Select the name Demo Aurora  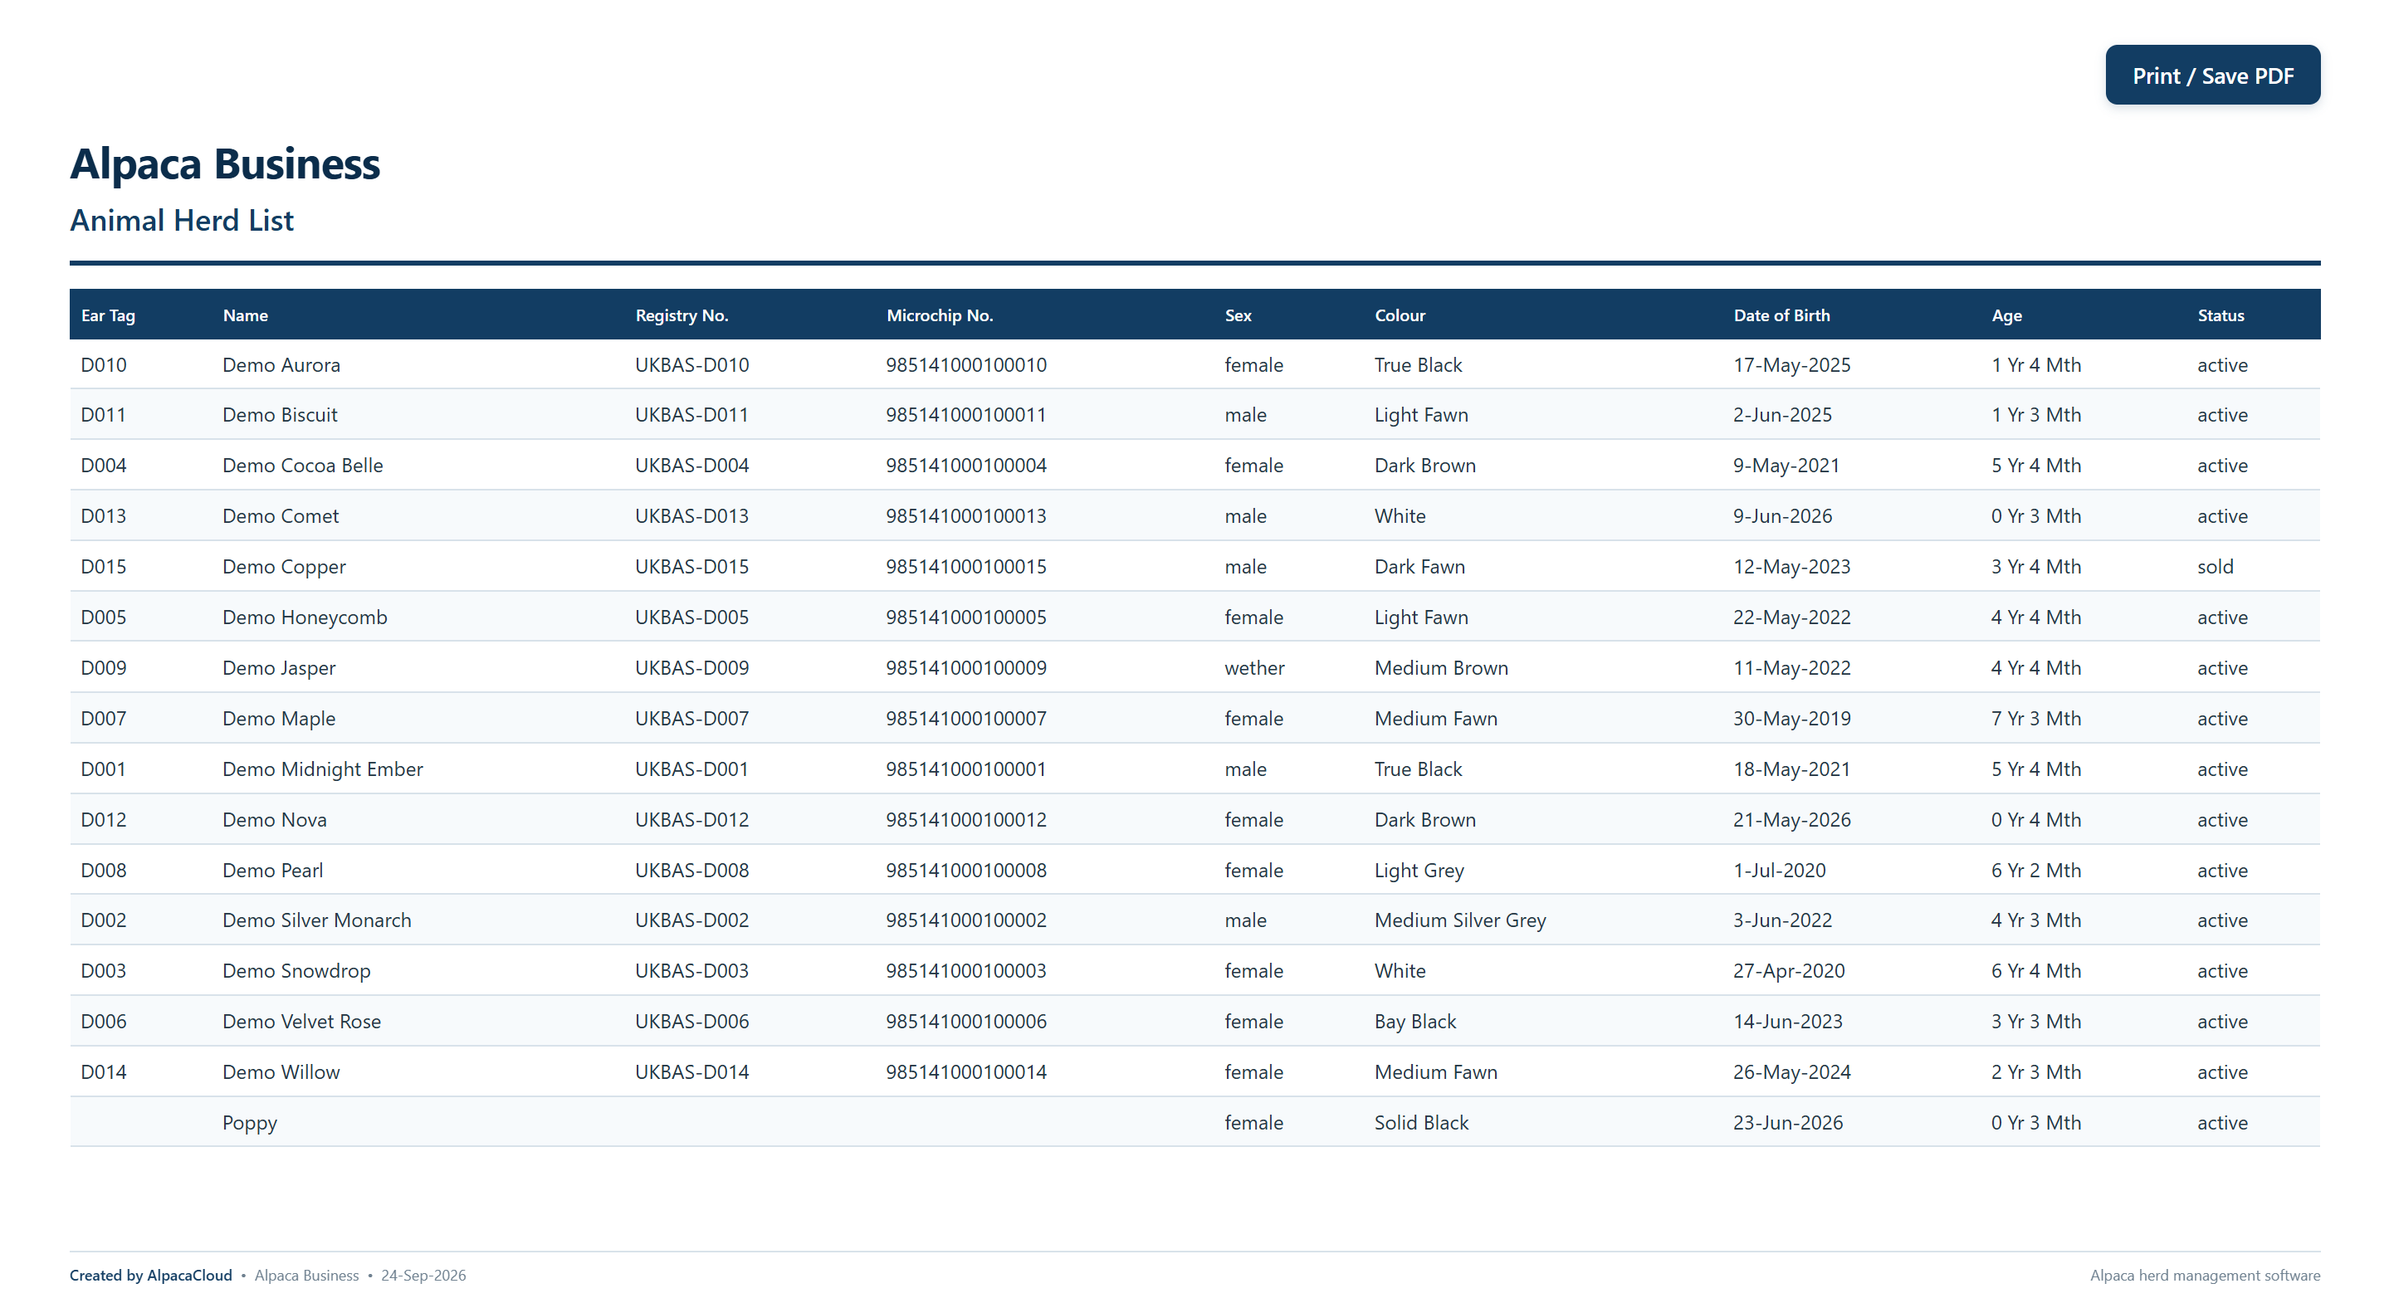[x=281, y=365]
